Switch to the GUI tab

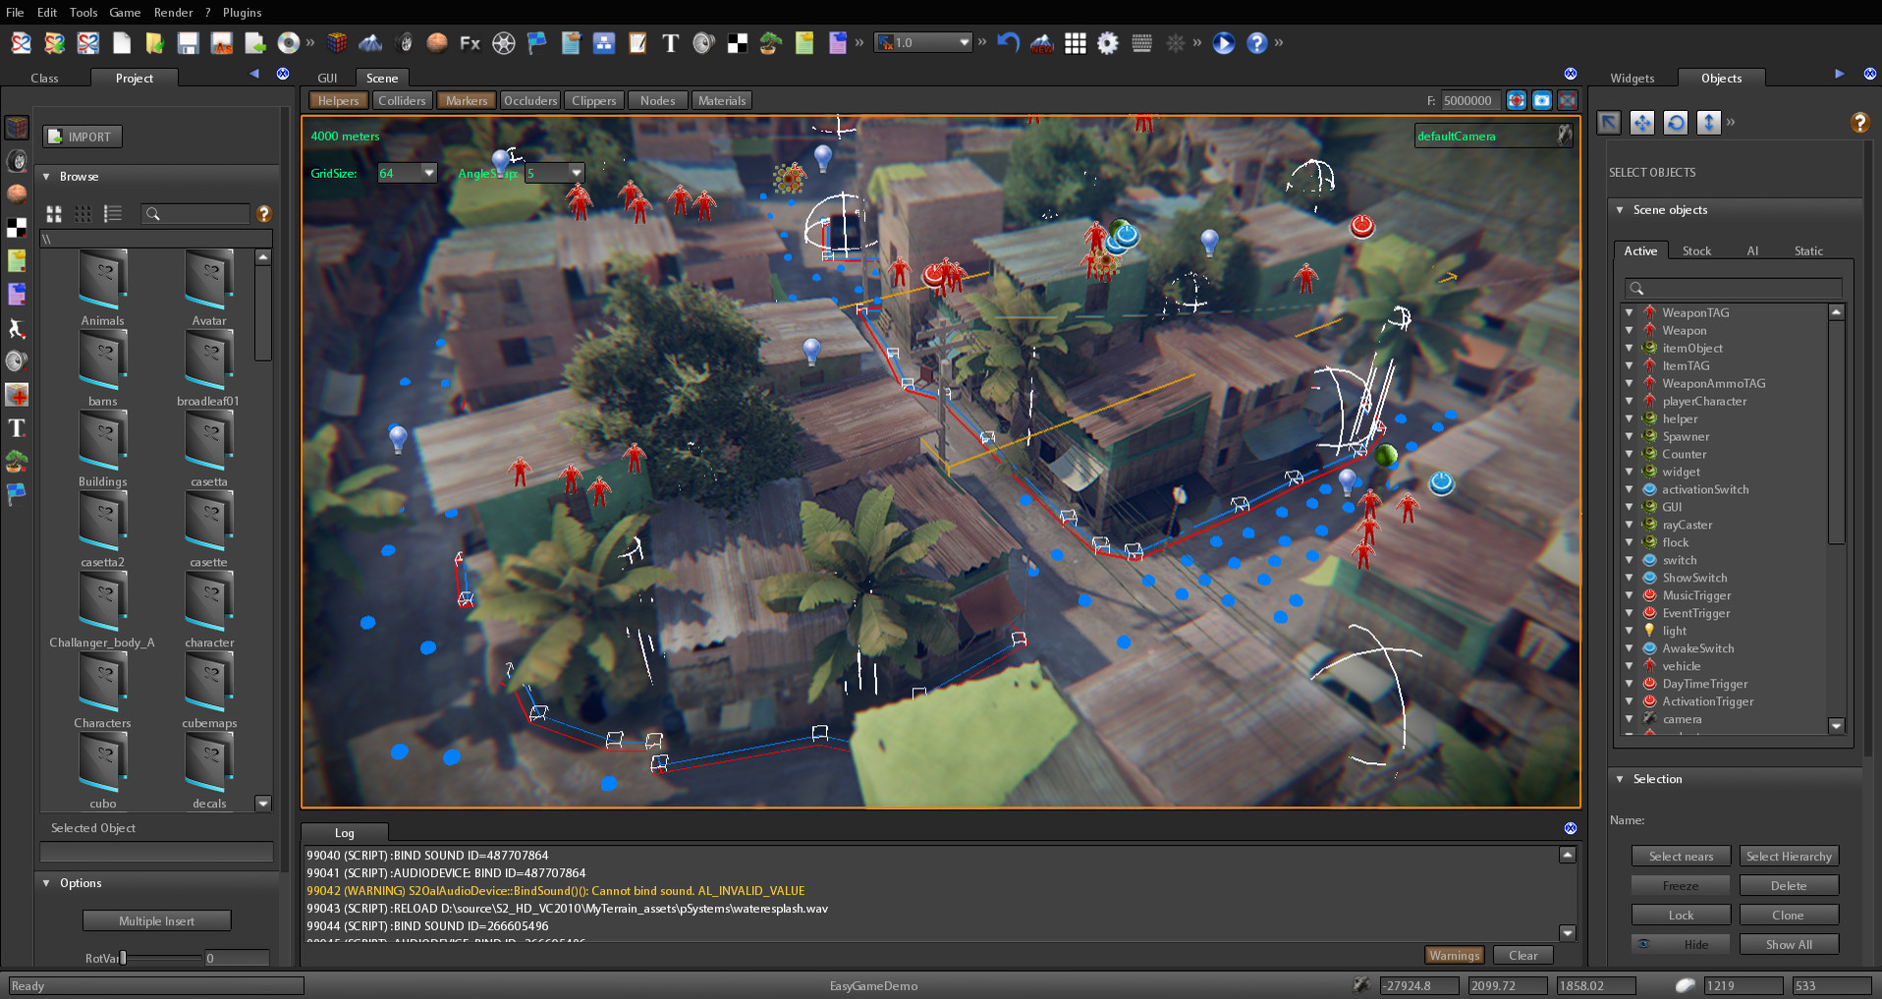tap(326, 78)
